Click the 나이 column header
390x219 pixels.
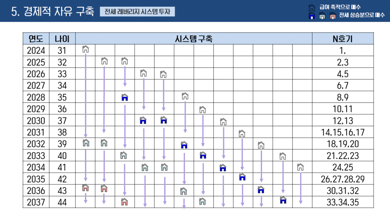pyautogui.click(x=62, y=39)
